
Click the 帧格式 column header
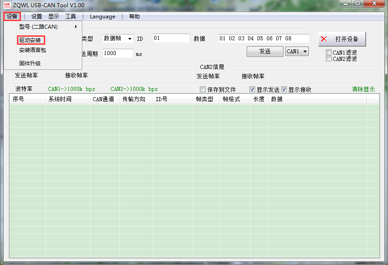pos(235,99)
